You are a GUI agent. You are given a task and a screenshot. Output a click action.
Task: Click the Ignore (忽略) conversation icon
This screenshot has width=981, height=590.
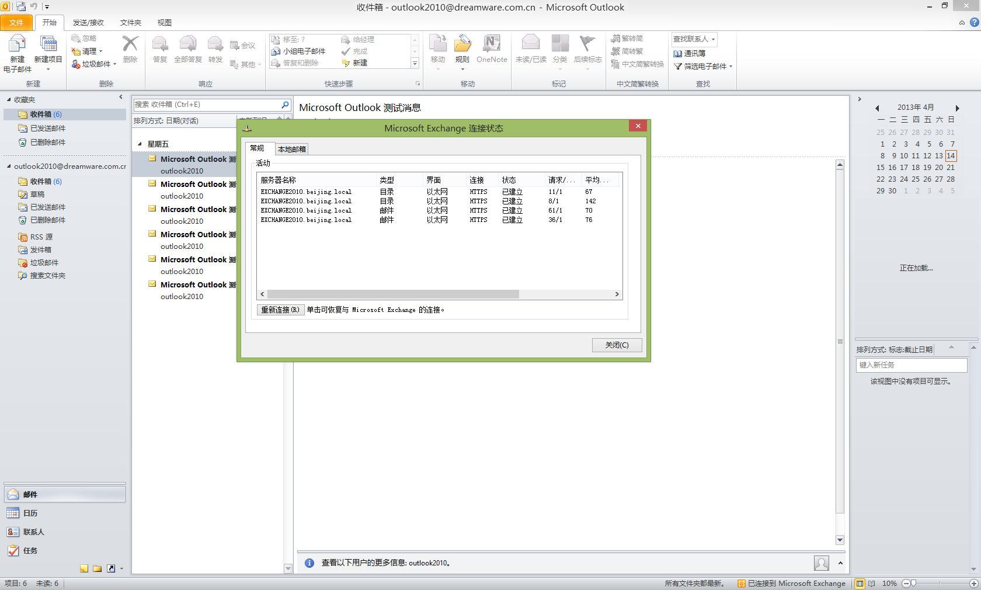(75, 39)
